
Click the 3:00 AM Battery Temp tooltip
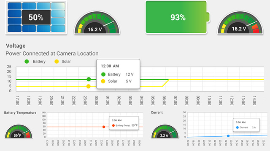click(x=124, y=123)
